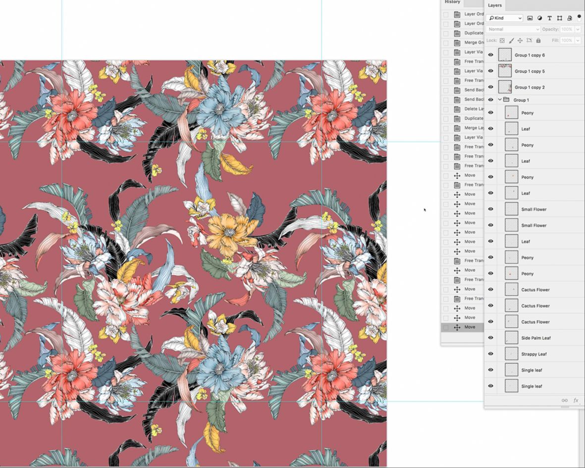Open the fx layer style icon
The image size is (585, 468).
click(576, 400)
